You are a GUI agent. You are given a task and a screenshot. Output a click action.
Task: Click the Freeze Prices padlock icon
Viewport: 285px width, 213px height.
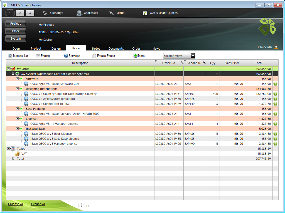pos(94,55)
